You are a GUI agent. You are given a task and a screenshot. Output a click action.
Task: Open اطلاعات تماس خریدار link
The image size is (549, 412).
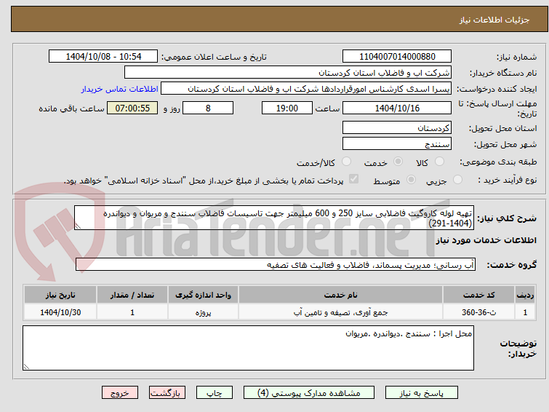[120, 89]
